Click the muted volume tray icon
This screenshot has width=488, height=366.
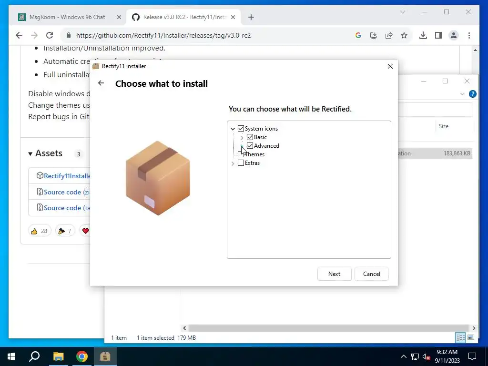(427, 356)
